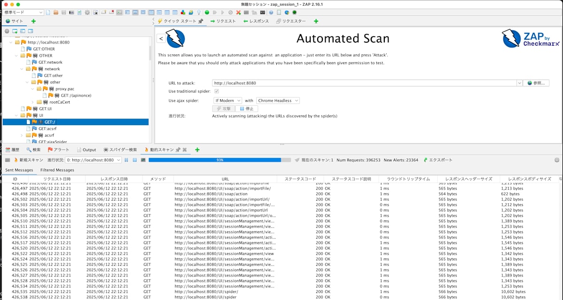Open the アラート alerts tab
This screenshot has width=563, height=300.
point(58,150)
